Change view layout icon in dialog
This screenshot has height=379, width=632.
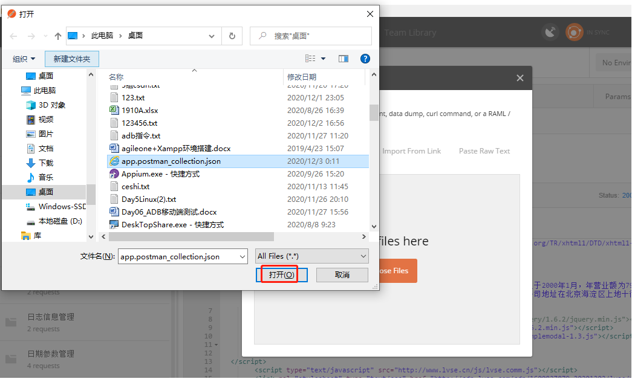pyautogui.click(x=310, y=59)
